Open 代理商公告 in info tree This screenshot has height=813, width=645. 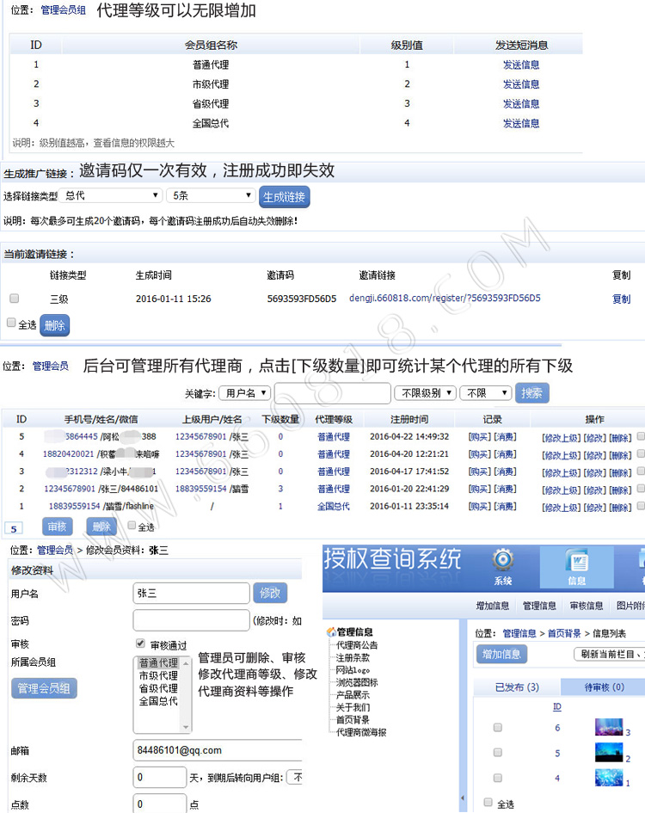click(357, 645)
